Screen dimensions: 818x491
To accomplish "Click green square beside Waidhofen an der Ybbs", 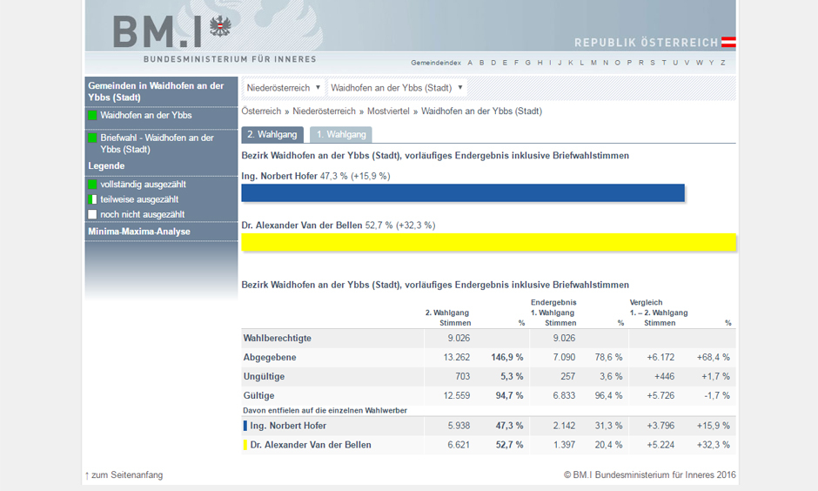I will click(92, 116).
